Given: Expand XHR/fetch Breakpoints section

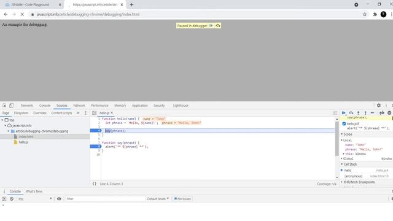Looking at the screenshot, I should 341,182.
